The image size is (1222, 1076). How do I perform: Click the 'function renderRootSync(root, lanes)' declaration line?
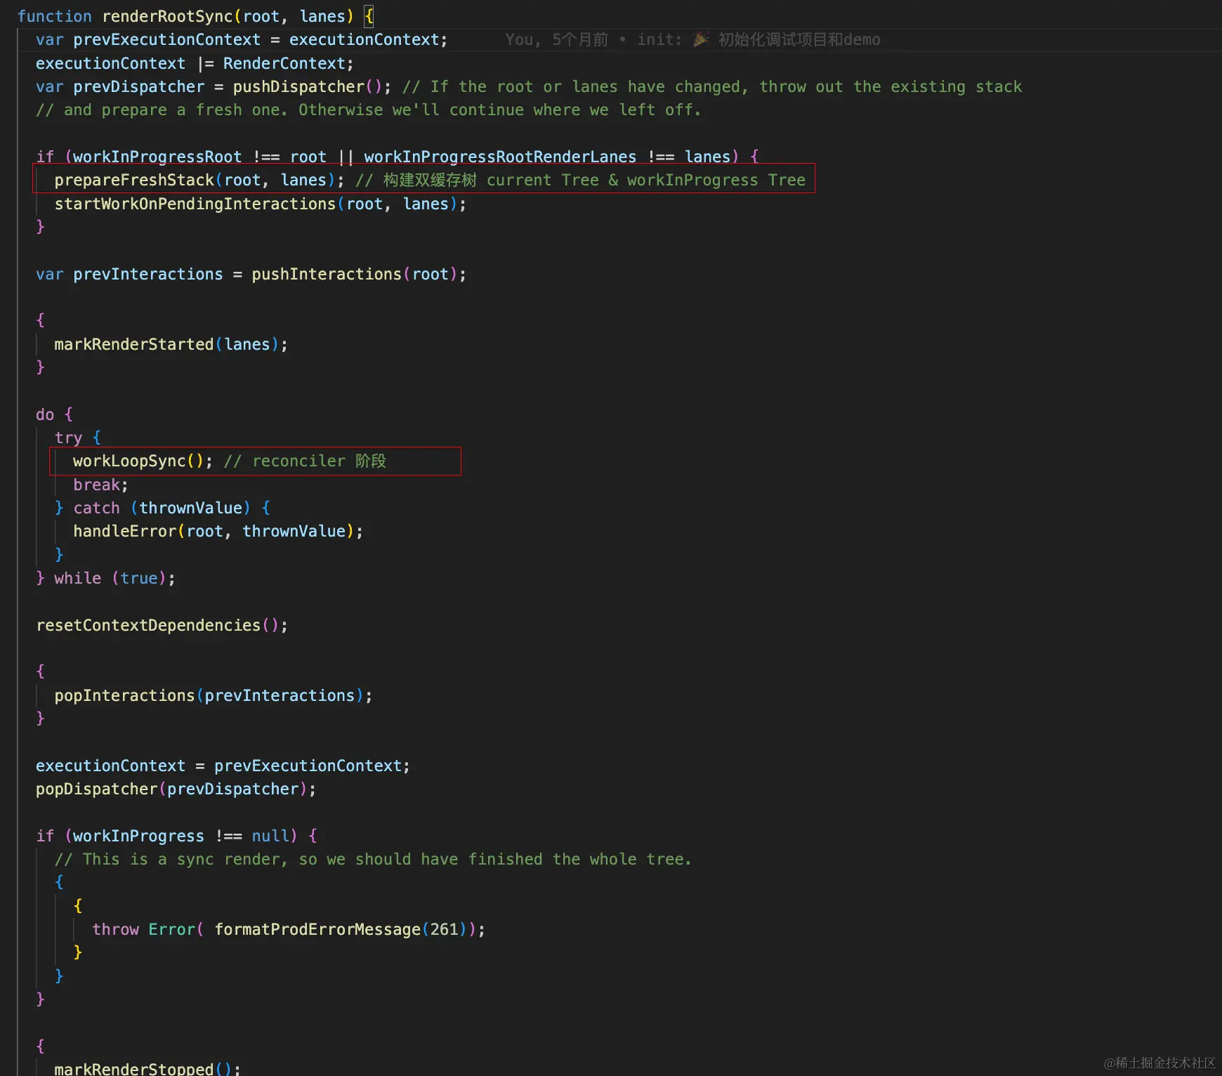point(196,16)
